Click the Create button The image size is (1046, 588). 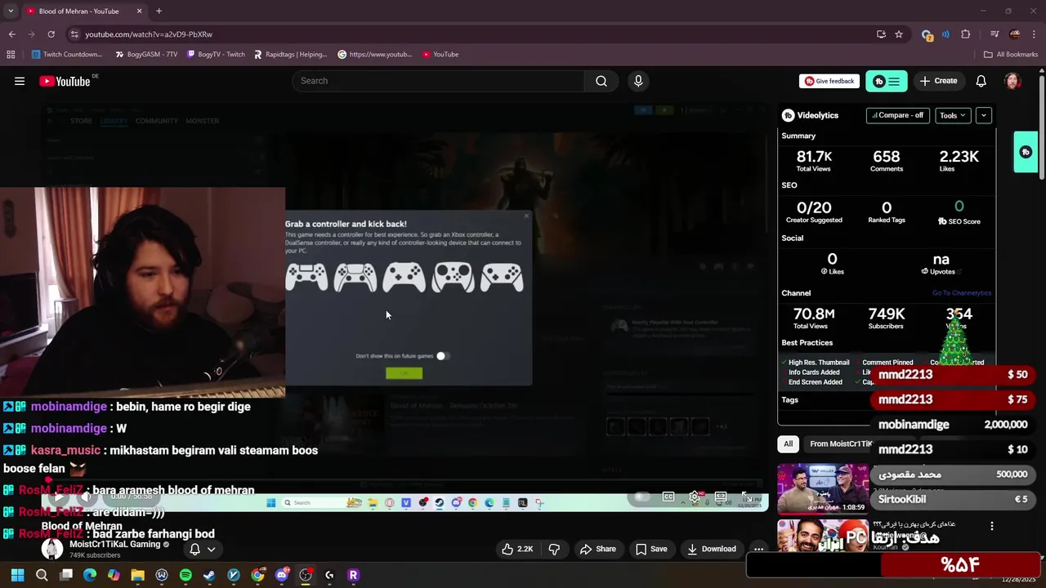[x=938, y=81]
